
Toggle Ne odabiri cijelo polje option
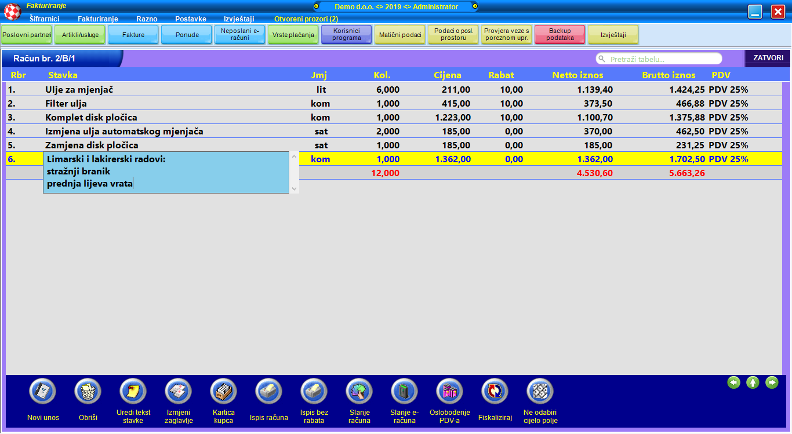pyautogui.click(x=540, y=392)
